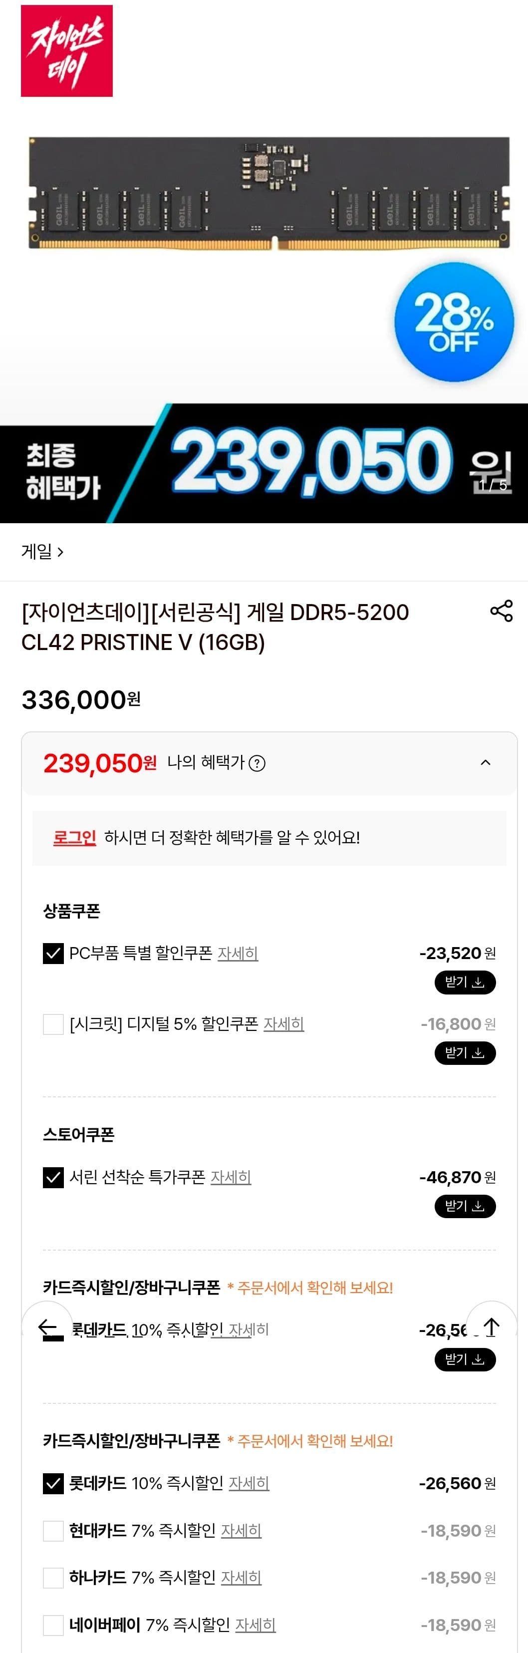Open 자세히 for 네이버페이 7% 즉시할인

(256, 1625)
